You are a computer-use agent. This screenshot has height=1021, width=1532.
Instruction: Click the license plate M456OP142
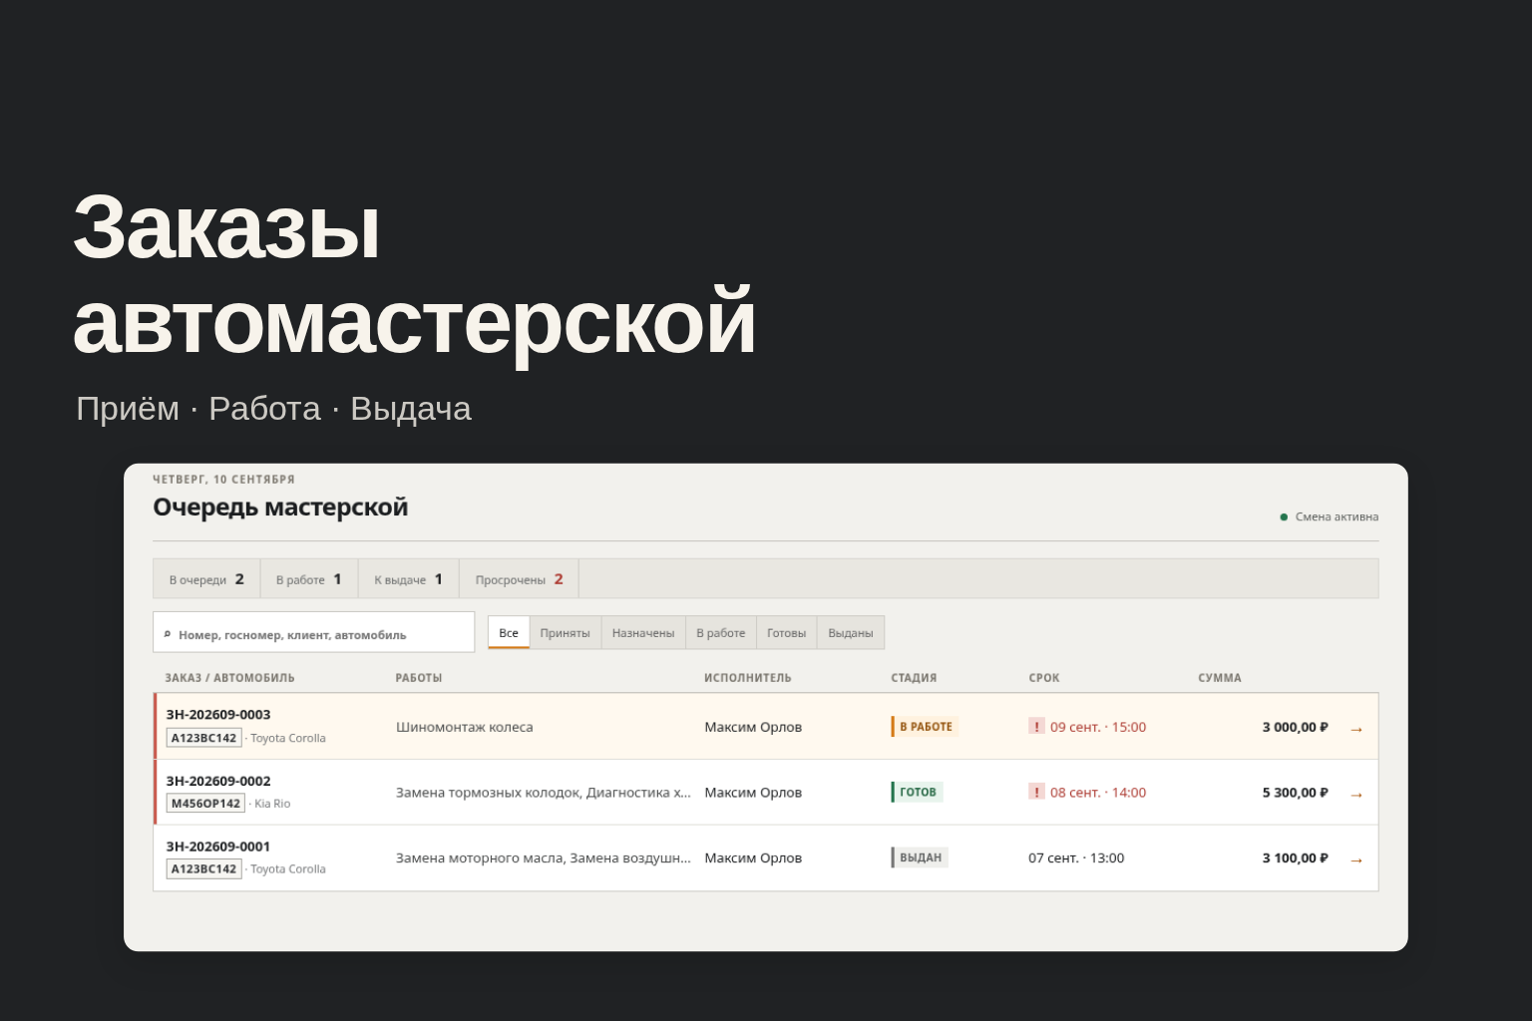point(205,804)
